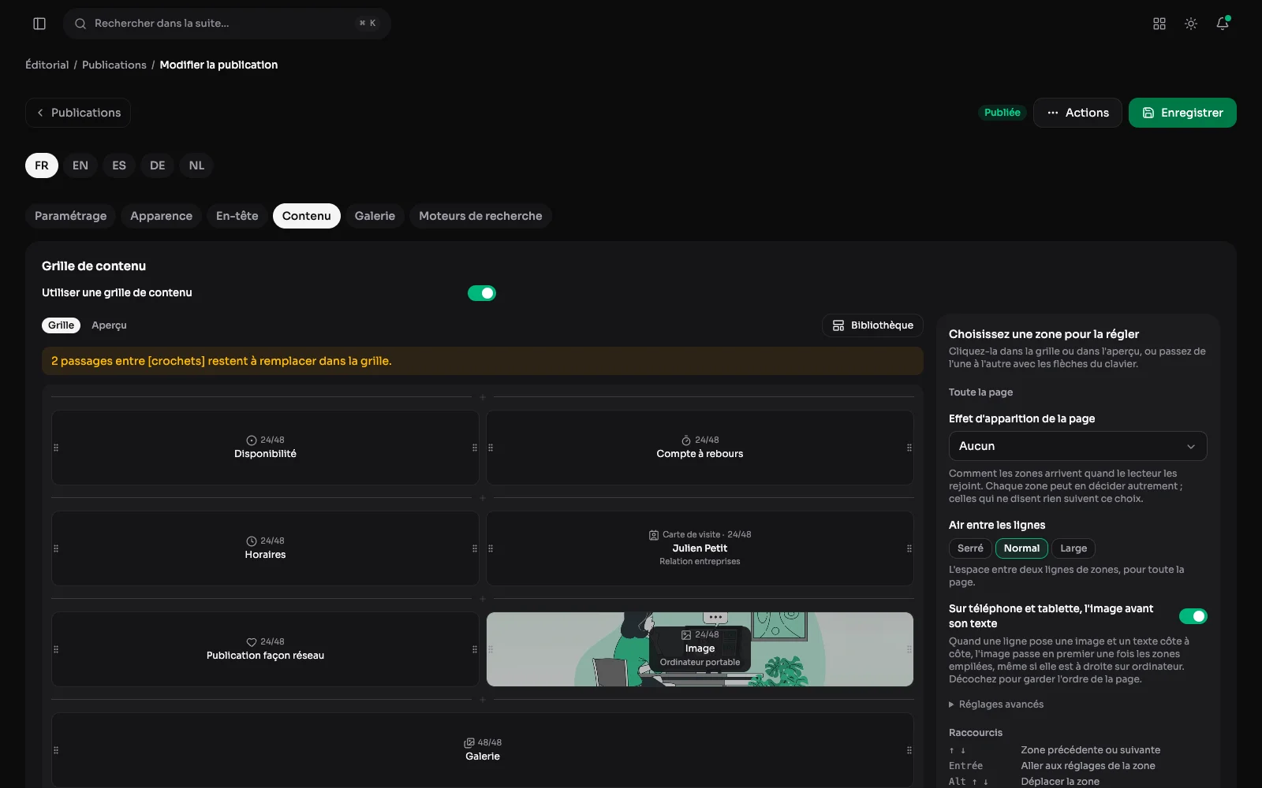Go back to Publications list
Screen dimensions: 1262x788
click(78, 113)
